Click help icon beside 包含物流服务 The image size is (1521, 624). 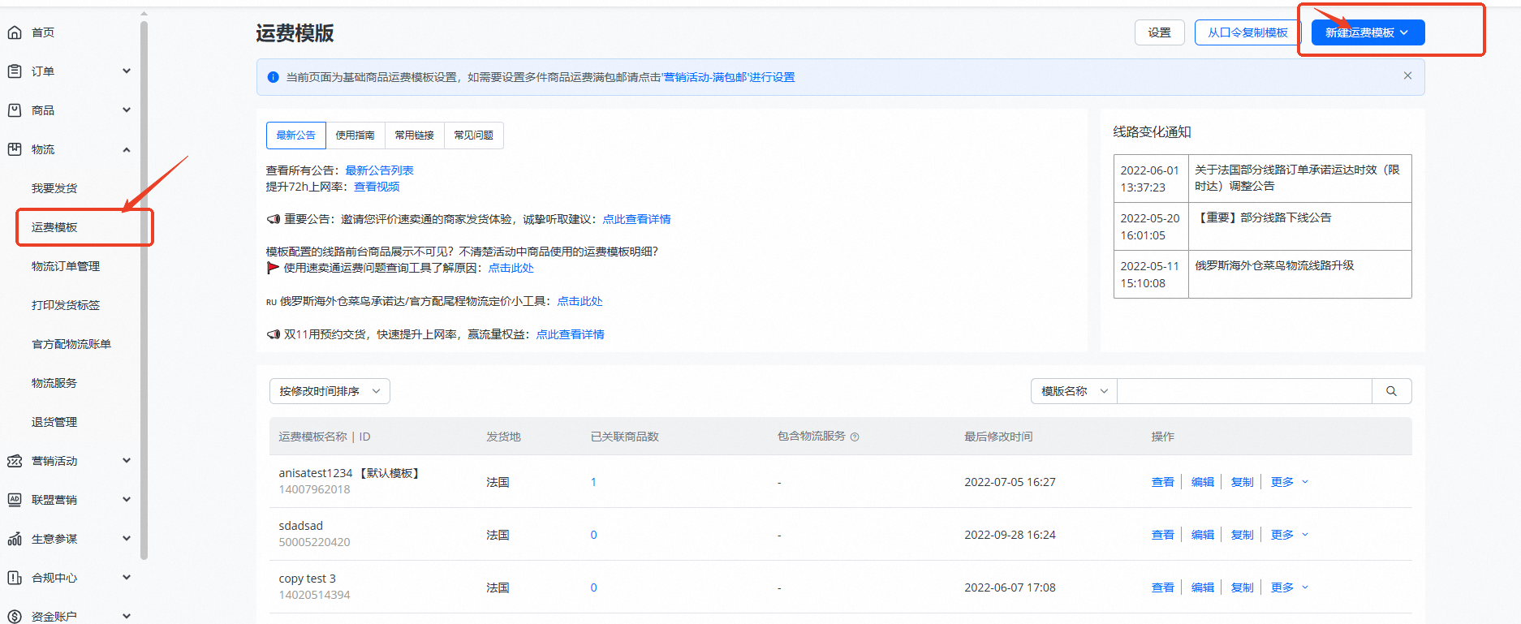click(x=855, y=437)
